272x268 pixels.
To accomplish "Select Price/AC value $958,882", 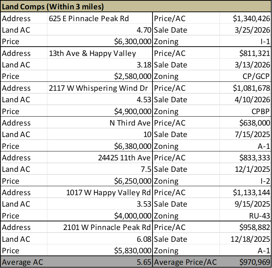I will [245, 227].
